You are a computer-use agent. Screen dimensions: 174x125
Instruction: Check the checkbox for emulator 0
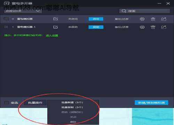point(6,19)
